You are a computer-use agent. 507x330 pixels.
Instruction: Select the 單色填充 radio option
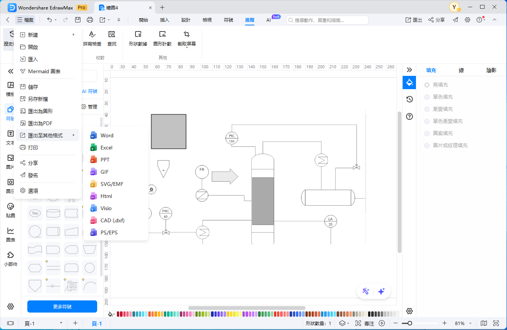point(427,97)
